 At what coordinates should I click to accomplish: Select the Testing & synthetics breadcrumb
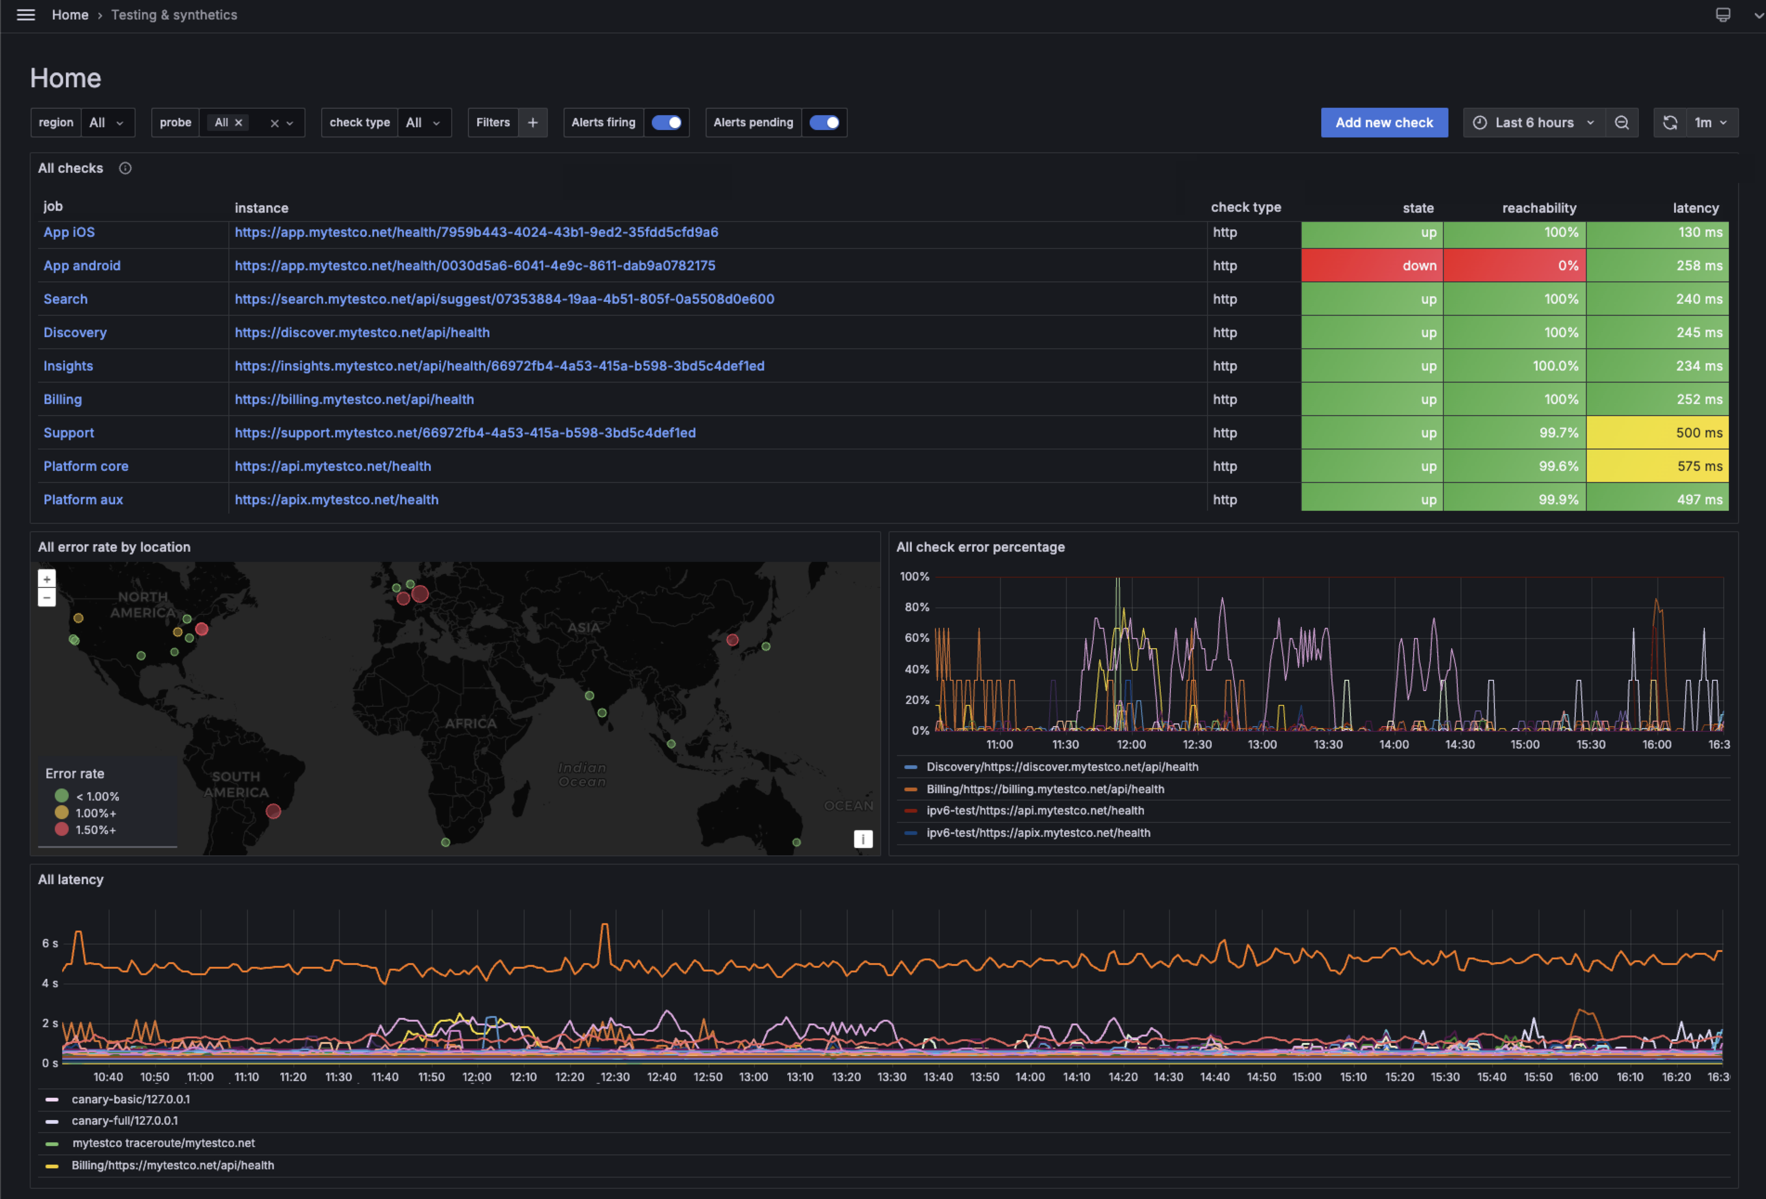coord(174,14)
